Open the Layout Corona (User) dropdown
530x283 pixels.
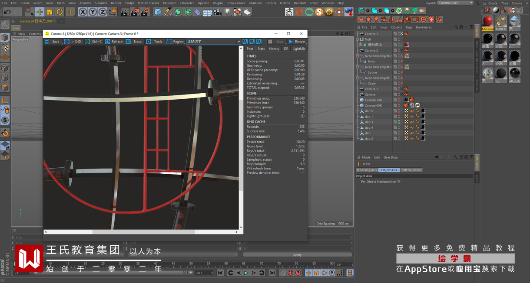click(x=455, y=3)
